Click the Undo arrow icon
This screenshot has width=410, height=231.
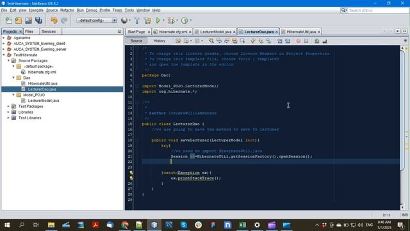click(x=54, y=21)
